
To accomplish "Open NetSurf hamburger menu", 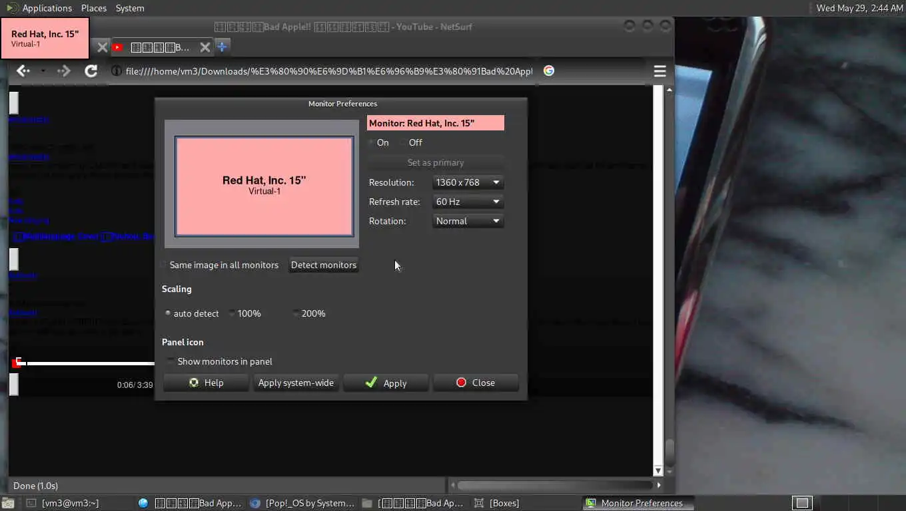I will pos(660,71).
